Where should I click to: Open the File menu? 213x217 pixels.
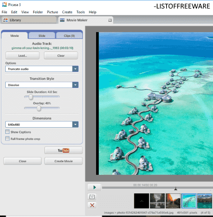4,12
